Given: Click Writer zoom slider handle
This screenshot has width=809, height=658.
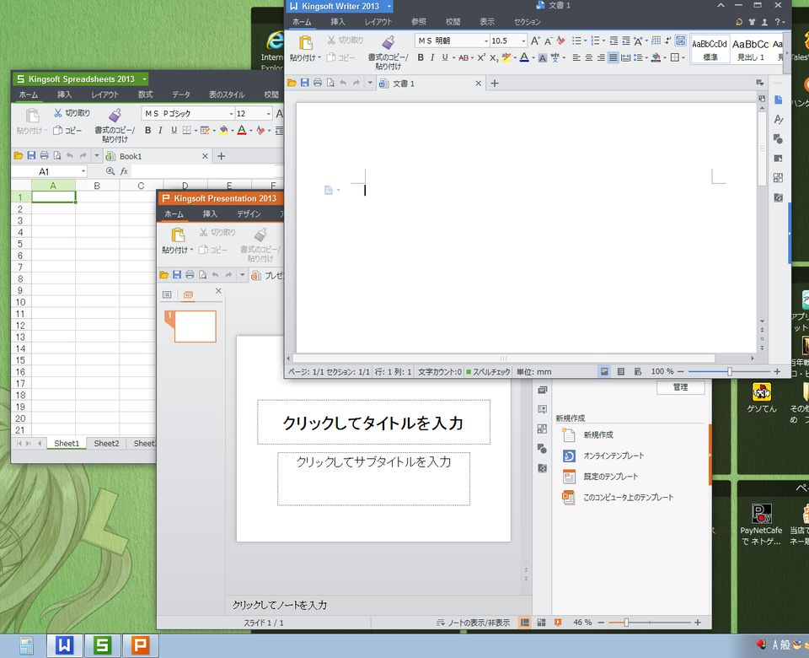Looking at the screenshot, I should (730, 371).
